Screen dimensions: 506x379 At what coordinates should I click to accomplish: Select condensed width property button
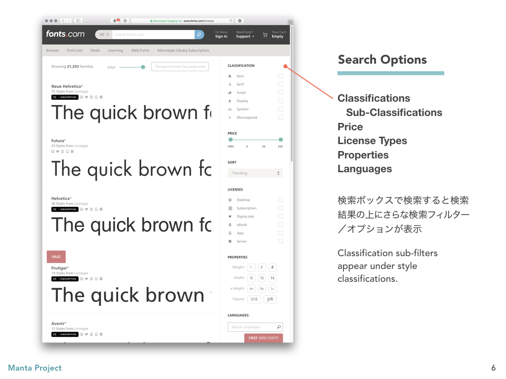click(252, 278)
